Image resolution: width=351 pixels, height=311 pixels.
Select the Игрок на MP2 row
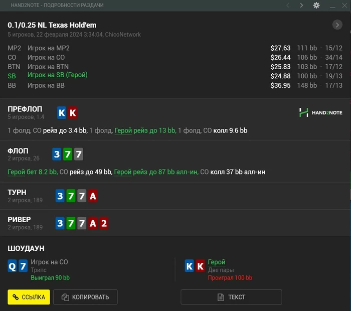(175, 48)
